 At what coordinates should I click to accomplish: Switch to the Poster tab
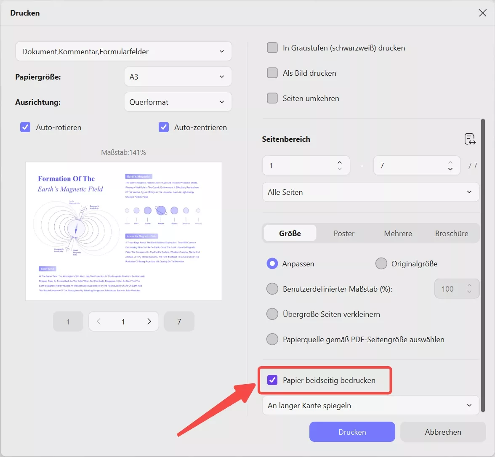[x=344, y=233]
